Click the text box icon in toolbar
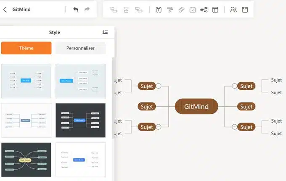The height and width of the screenshot is (181, 286). tap(159, 9)
